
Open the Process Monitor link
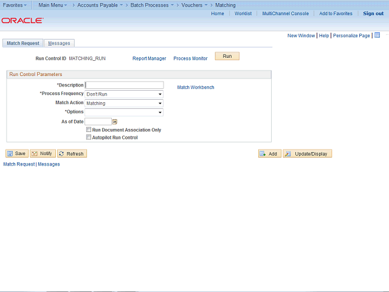tap(190, 58)
